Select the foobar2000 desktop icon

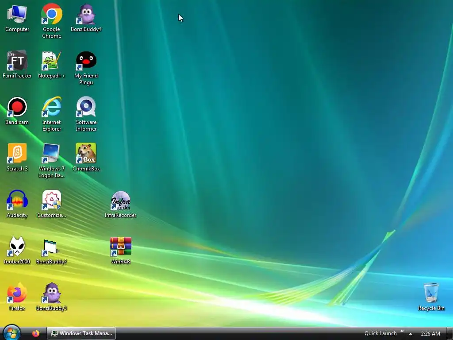click(17, 251)
